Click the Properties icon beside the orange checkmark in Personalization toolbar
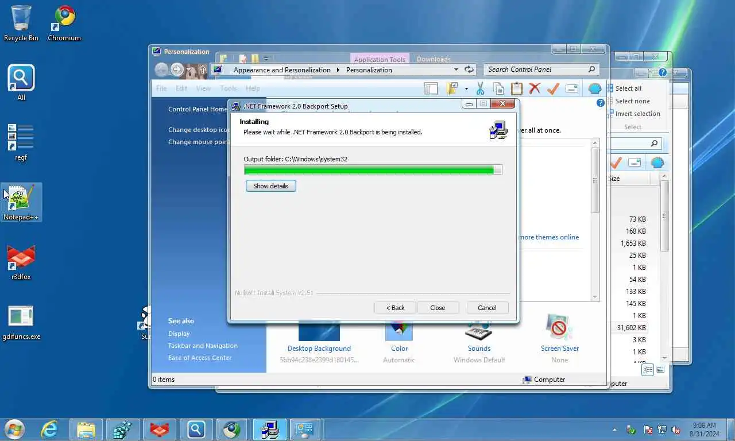735x441 pixels. tap(572, 88)
